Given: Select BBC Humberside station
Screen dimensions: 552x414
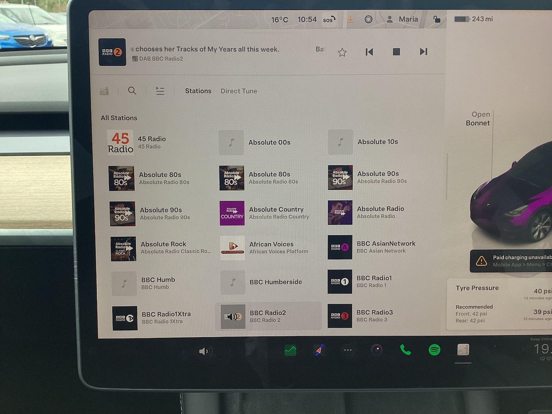Looking at the screenshot, I should (270, 282).
